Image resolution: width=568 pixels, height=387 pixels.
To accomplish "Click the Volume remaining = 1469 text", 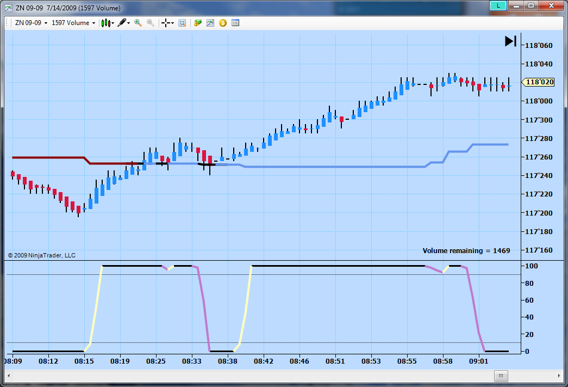I will [x=466, y=250].
